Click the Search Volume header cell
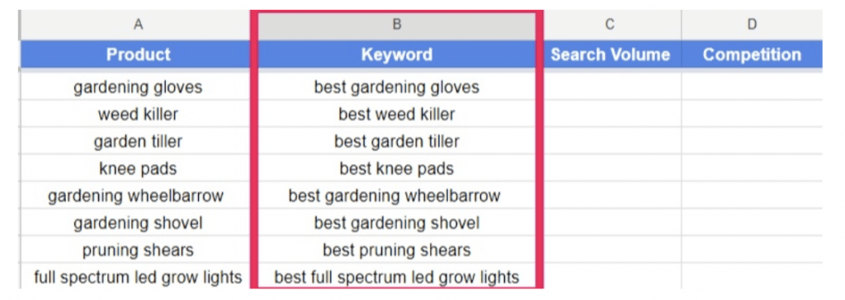The image size is (845, 300). tap(610, 54)
